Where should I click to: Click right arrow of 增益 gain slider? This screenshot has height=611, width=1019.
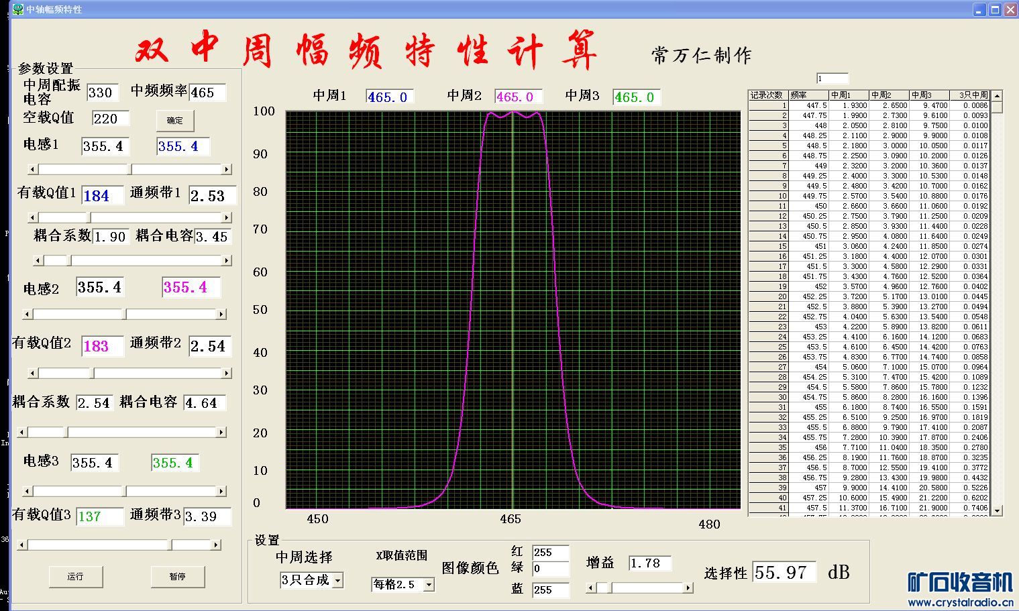[x=688, y=588]
